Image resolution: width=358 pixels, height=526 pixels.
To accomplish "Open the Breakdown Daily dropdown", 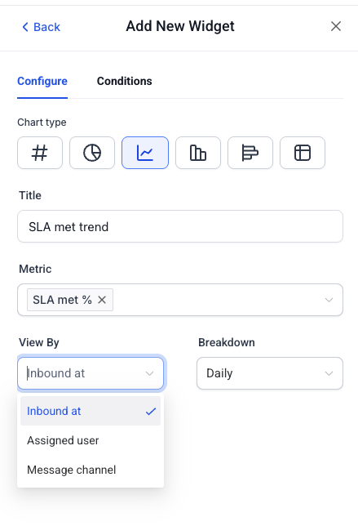I will pos(270,373).
